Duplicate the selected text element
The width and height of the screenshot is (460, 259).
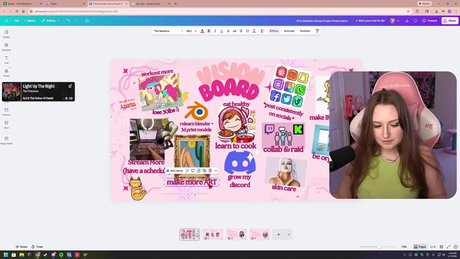pos(204,171)
